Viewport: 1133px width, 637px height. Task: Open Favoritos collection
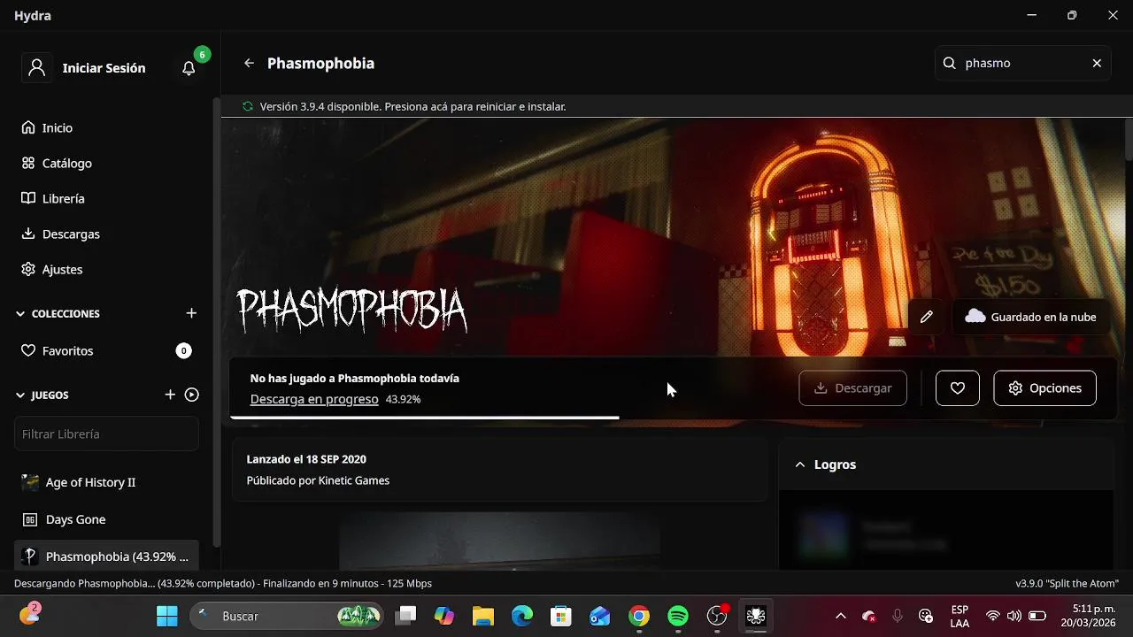click(106, 351)
